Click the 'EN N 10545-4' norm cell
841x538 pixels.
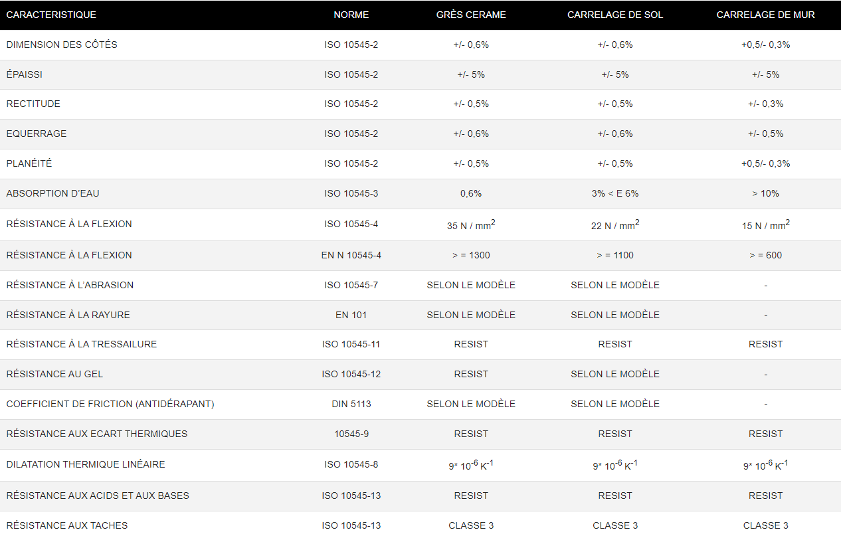click(x=351, y=255)
